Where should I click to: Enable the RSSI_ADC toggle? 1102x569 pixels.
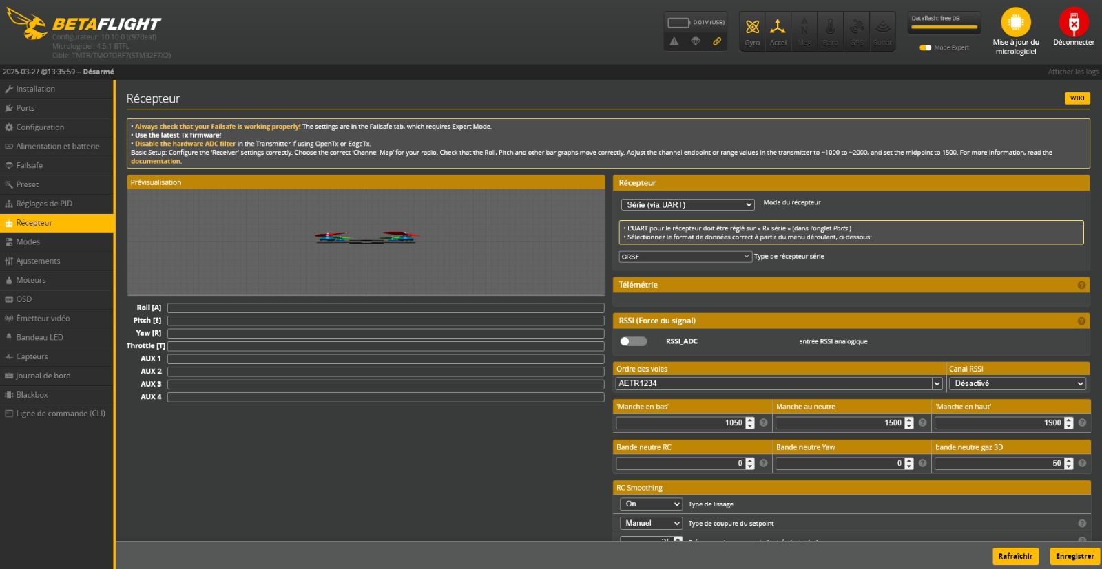coord(633,341)
